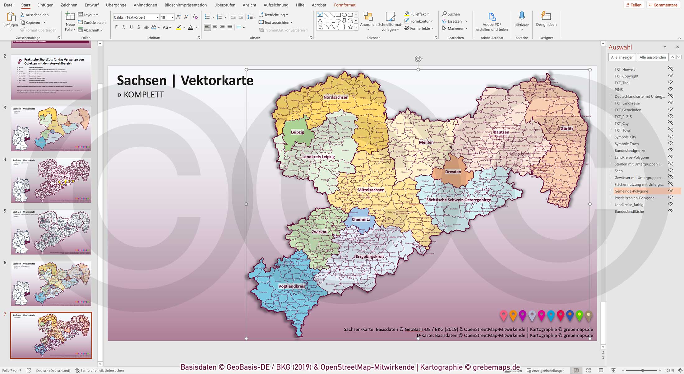Click the Teilen button
Image resolution: width=684 pixels, height=374 pixels.
[634, 5]
